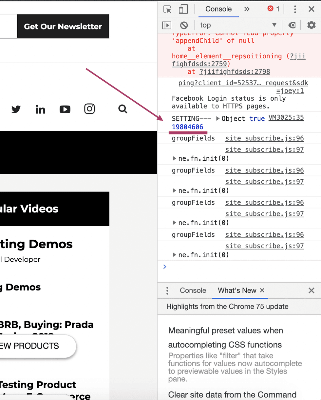Image resolution: width=321 pixels, height=400 pixels.
Task: Open console settings gear icon
Action: [311, 25]
